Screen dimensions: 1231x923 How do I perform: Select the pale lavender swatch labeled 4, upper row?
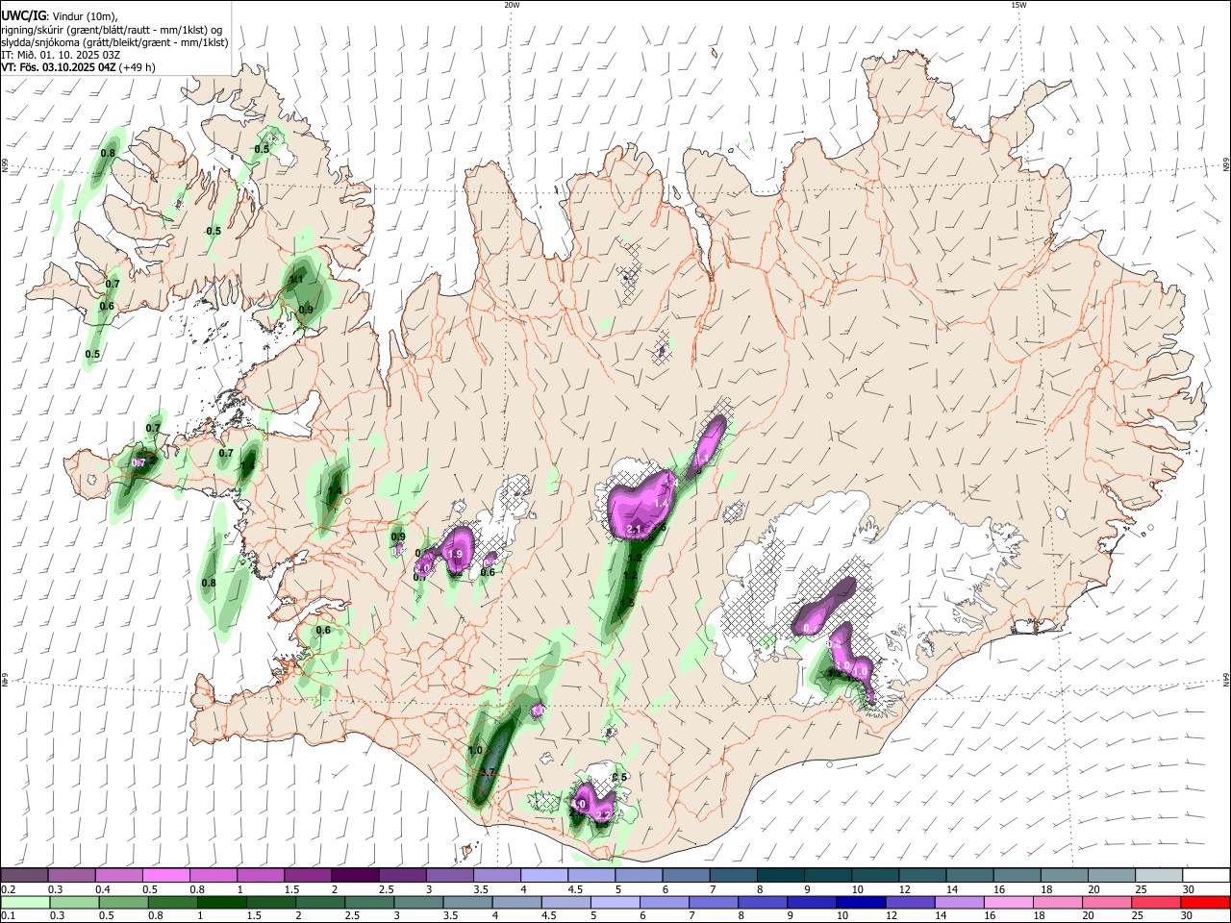pyautogui.click(x=543, y=876)
